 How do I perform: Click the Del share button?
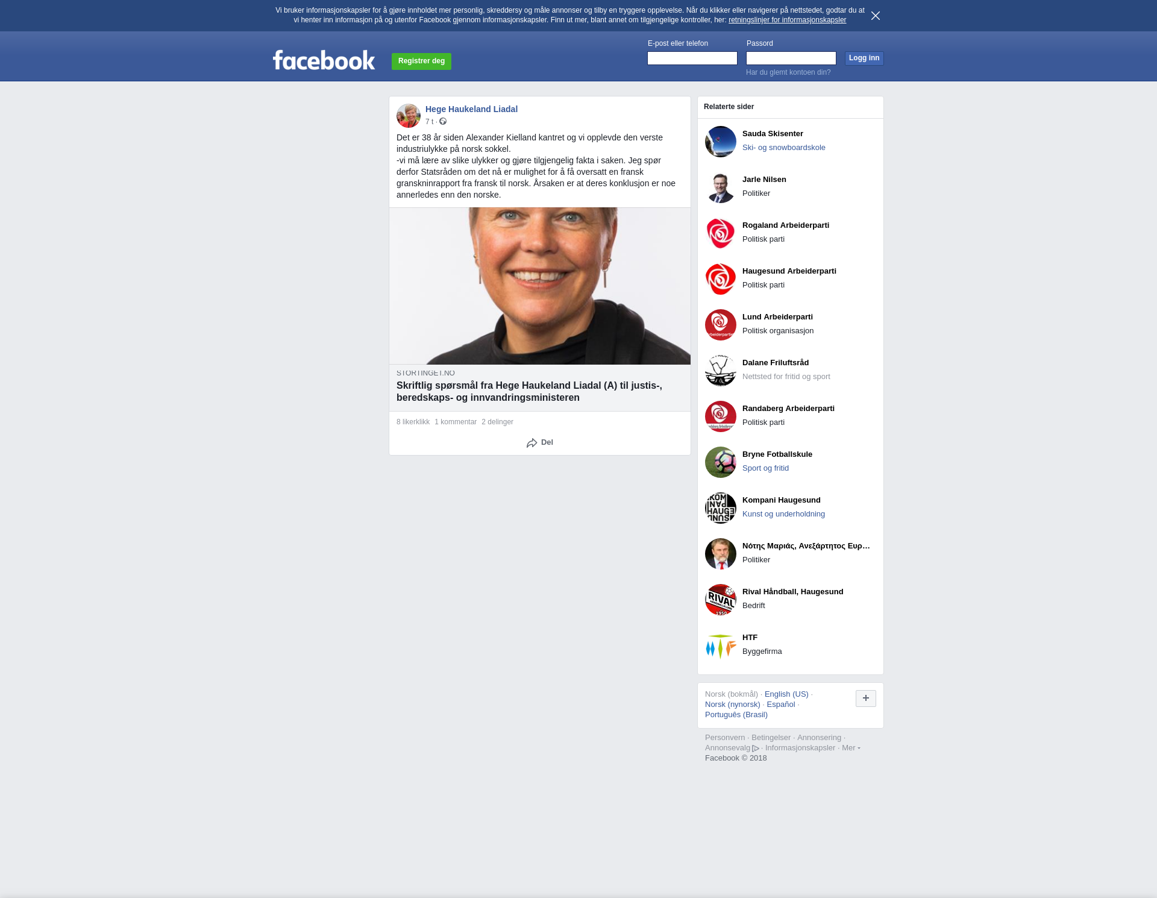pos(540,442)
